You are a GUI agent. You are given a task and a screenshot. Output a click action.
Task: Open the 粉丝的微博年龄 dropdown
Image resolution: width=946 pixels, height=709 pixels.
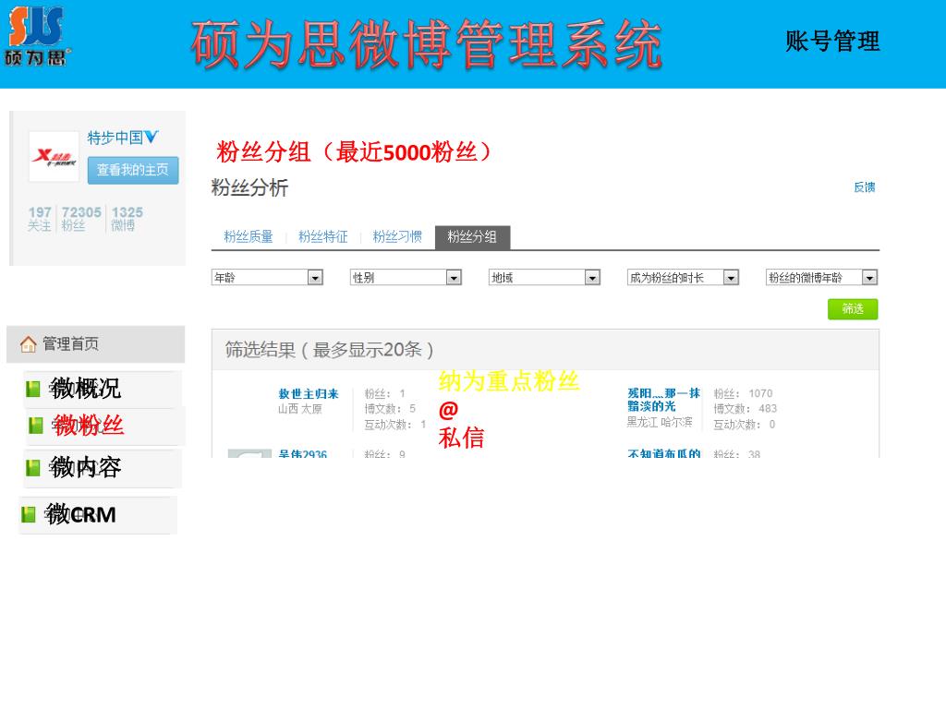(x=821, y=277)
